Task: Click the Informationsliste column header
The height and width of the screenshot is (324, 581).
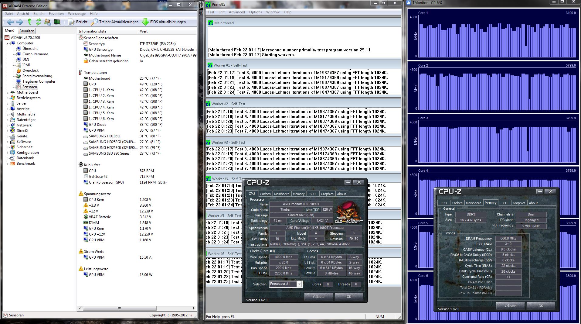Action: 107,31
